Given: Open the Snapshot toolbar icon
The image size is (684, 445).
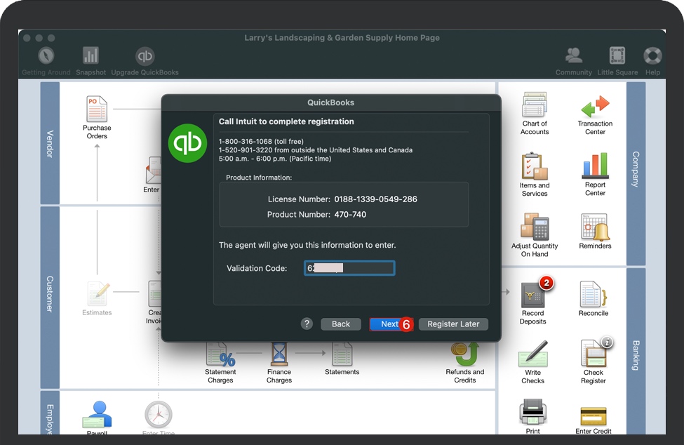Looking at the screenshot, I should [90, 56].
